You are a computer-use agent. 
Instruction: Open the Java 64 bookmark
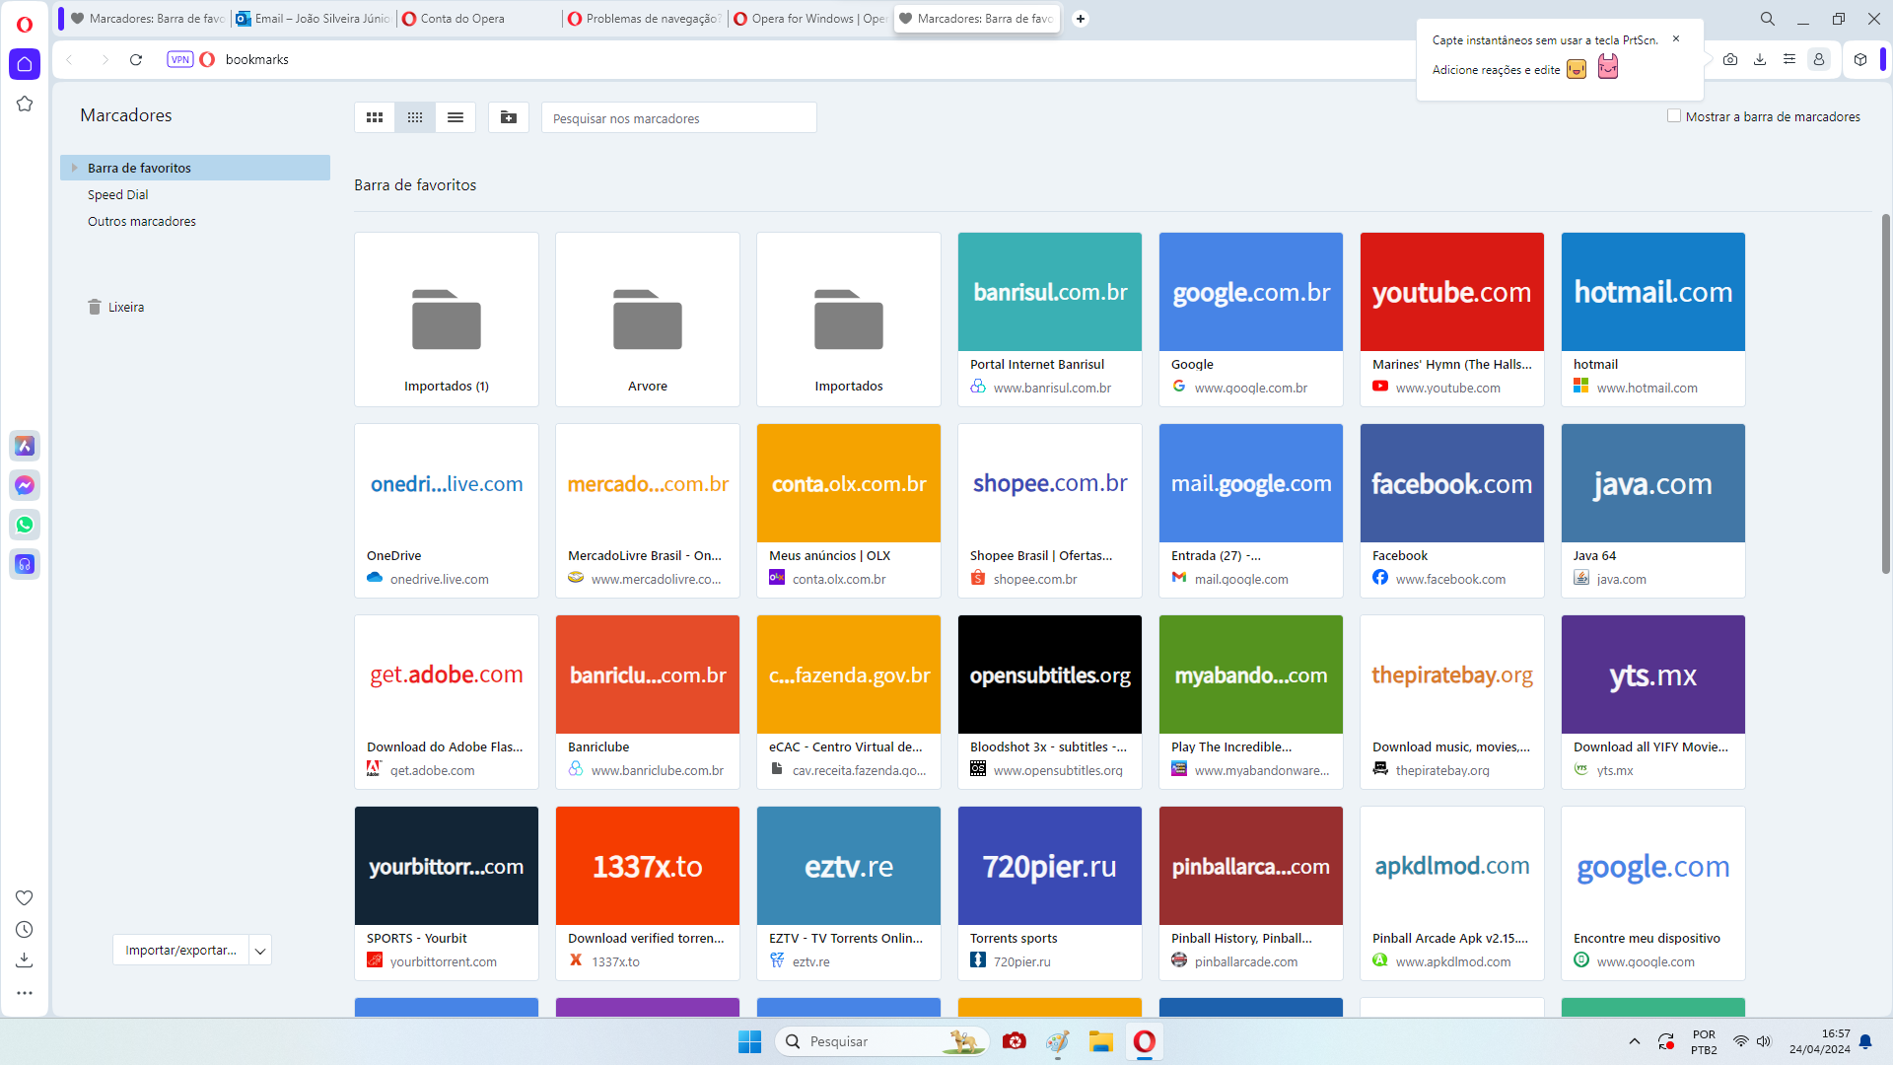[1653, 511]
